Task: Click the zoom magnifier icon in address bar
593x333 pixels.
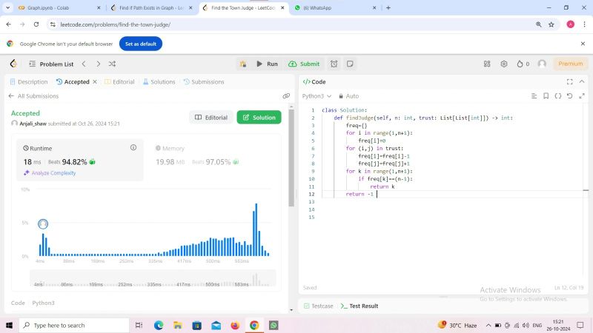Action: (x=539, y=24)
